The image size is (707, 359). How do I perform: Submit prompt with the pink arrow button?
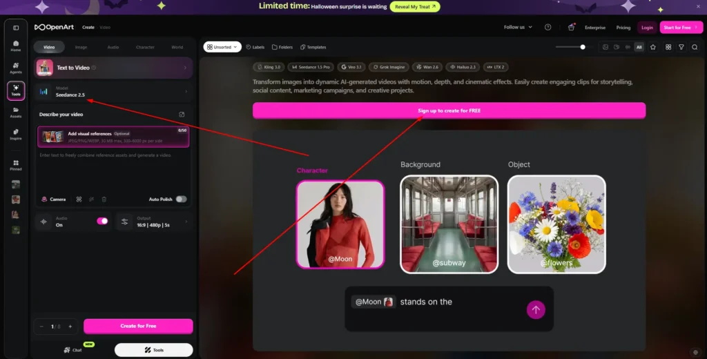tap(536, 310)
